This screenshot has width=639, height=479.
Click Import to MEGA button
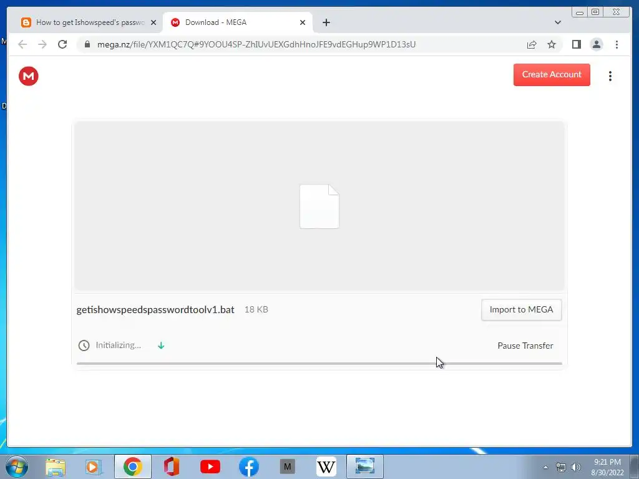[x=521, y=309]
